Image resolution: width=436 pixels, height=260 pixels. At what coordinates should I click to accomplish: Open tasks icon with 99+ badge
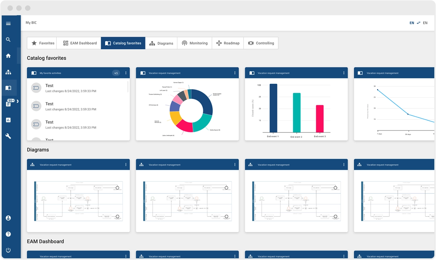(x=8, y=104)
